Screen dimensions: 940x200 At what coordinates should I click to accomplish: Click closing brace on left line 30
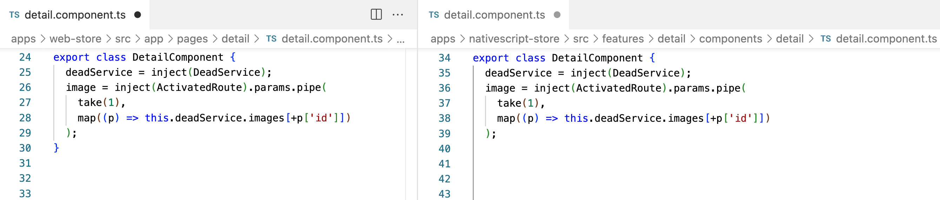[x=56, y=148]
